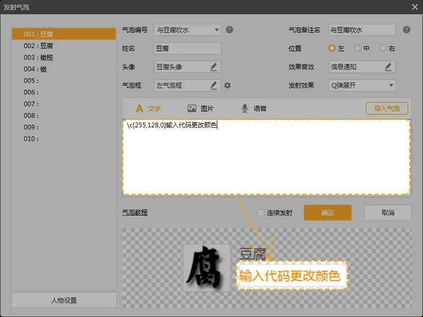Image resolution: width=423 pixels, height=317 pixels.
Task: Click pencil edit icon for 豆腐头像
Action: 214,67
